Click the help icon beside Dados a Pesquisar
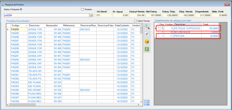 pos(21,9)
